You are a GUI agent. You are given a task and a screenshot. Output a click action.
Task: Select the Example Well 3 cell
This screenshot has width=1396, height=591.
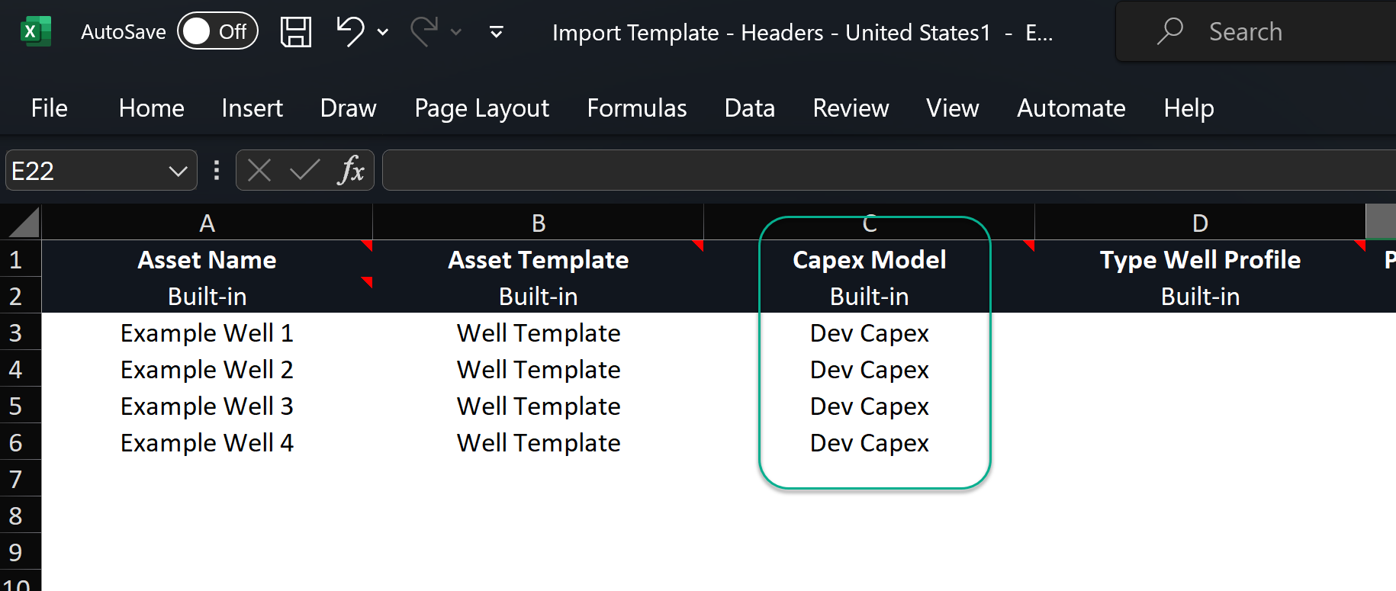tap(207, 406)
